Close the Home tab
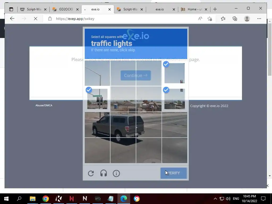This screenshot has width=272, height=204. pos(206,9)
